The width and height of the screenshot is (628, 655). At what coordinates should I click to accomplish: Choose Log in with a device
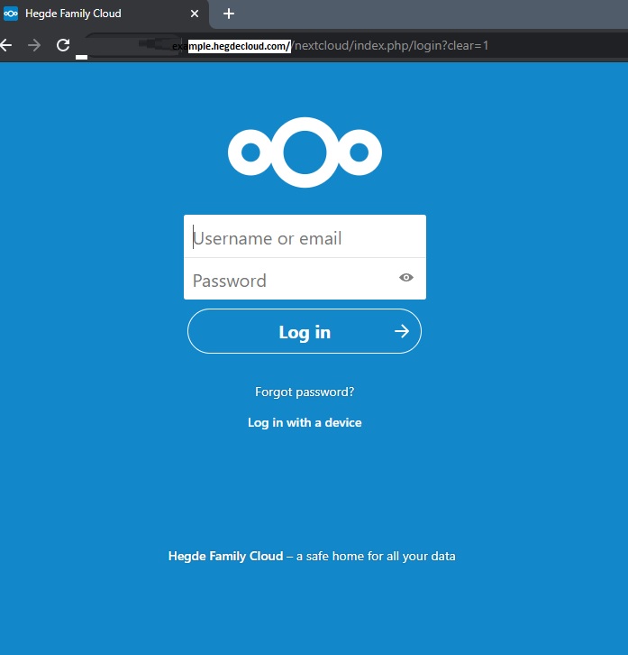pyautogui.click(x=305, y=422)
